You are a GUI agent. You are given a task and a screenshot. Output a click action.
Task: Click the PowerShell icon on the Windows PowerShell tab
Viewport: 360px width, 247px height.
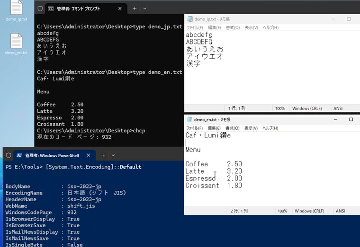click(x=19, y=155)
